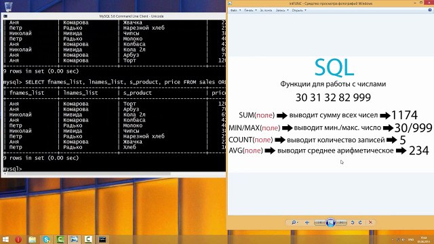434x244 pixels.
Task: Open File Explorer from the taskbar
Action: point(33,239)
